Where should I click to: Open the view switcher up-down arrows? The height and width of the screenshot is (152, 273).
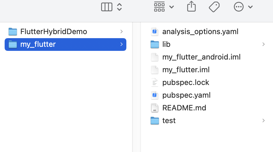click(119, 7)
